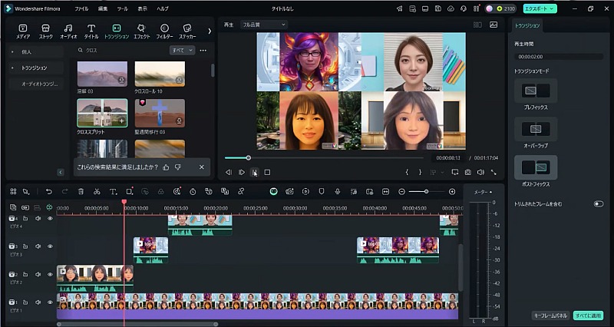Click the すべてに適用 button
The height and width of the screenshot is (327, 614).
(x=588, y=315)
